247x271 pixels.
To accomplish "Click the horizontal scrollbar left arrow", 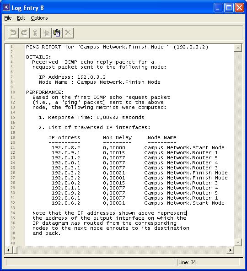I will click(x=8, y=250).
